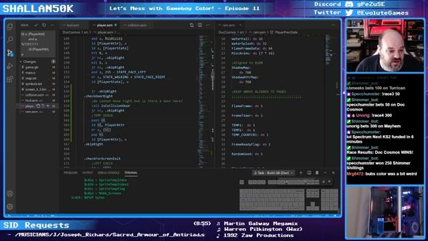Click the "RandomSeed: ds 1" line in ram.asm
The image size is (428, 241).
[x=247, y=154]
